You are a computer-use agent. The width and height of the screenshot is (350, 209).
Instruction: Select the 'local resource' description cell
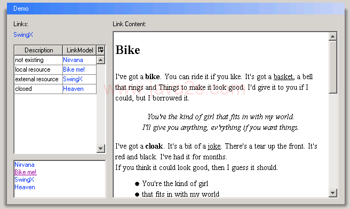(x=38, y=69)
